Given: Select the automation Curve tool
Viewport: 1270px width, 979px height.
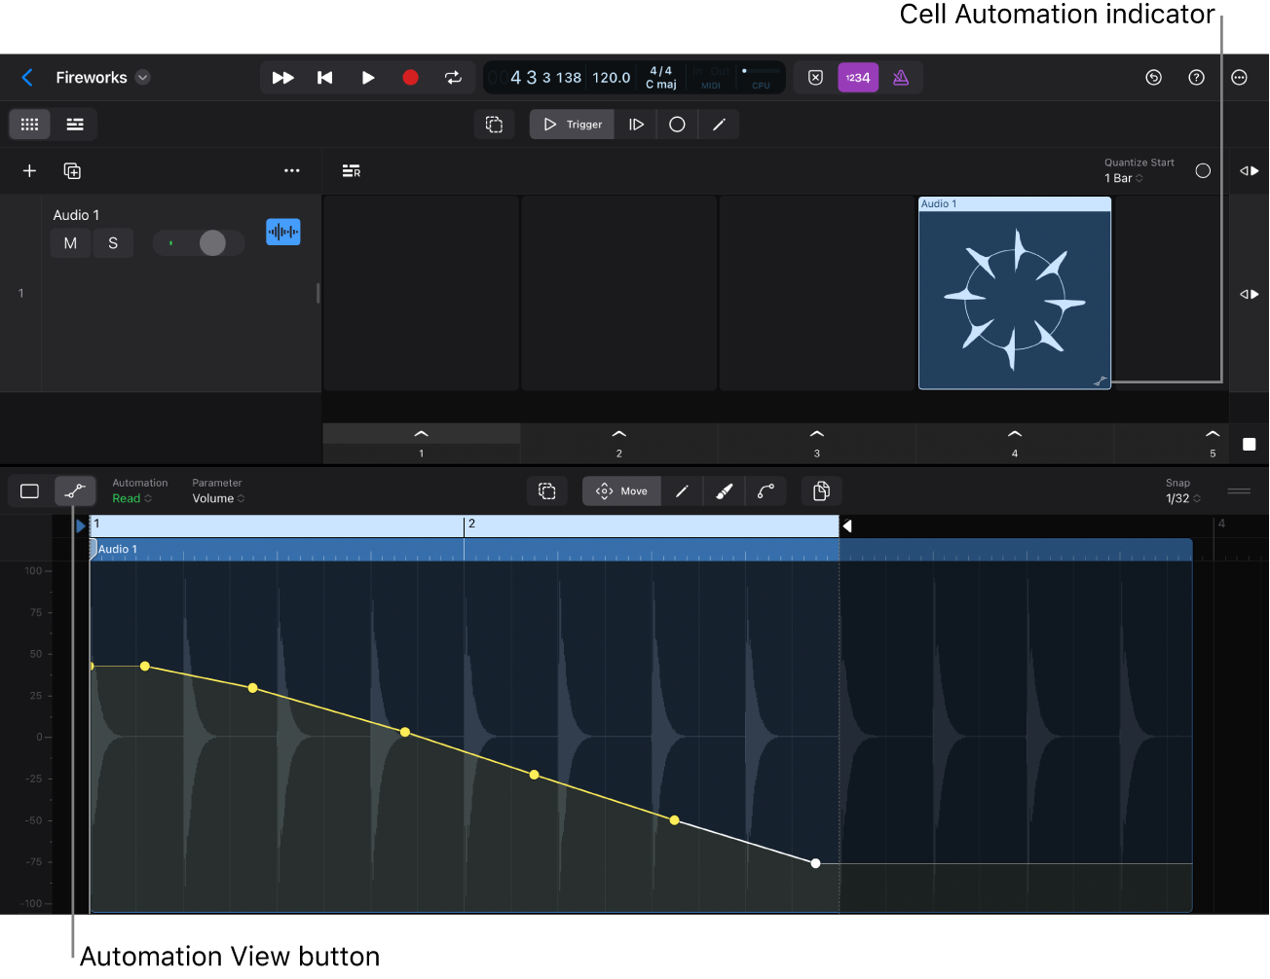Looking at the screenshot, I should 766,491.
